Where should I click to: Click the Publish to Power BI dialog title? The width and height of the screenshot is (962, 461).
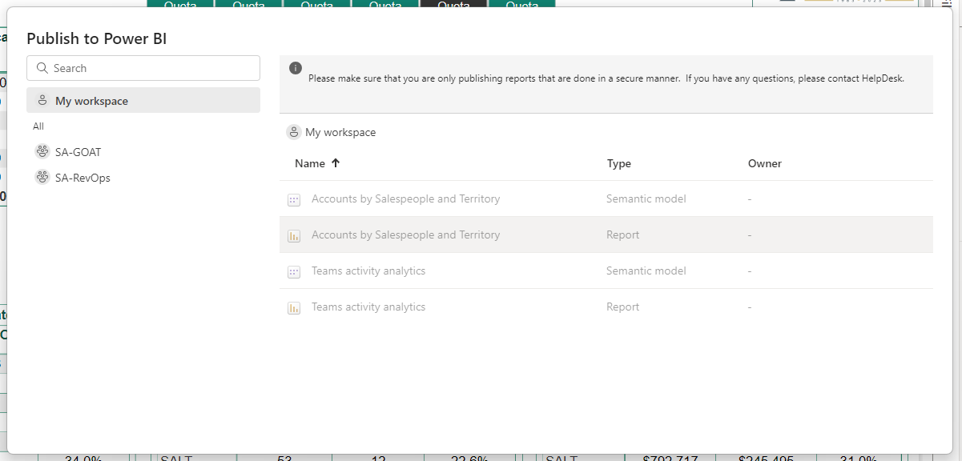pyautogui.click(x=97, y=38)
